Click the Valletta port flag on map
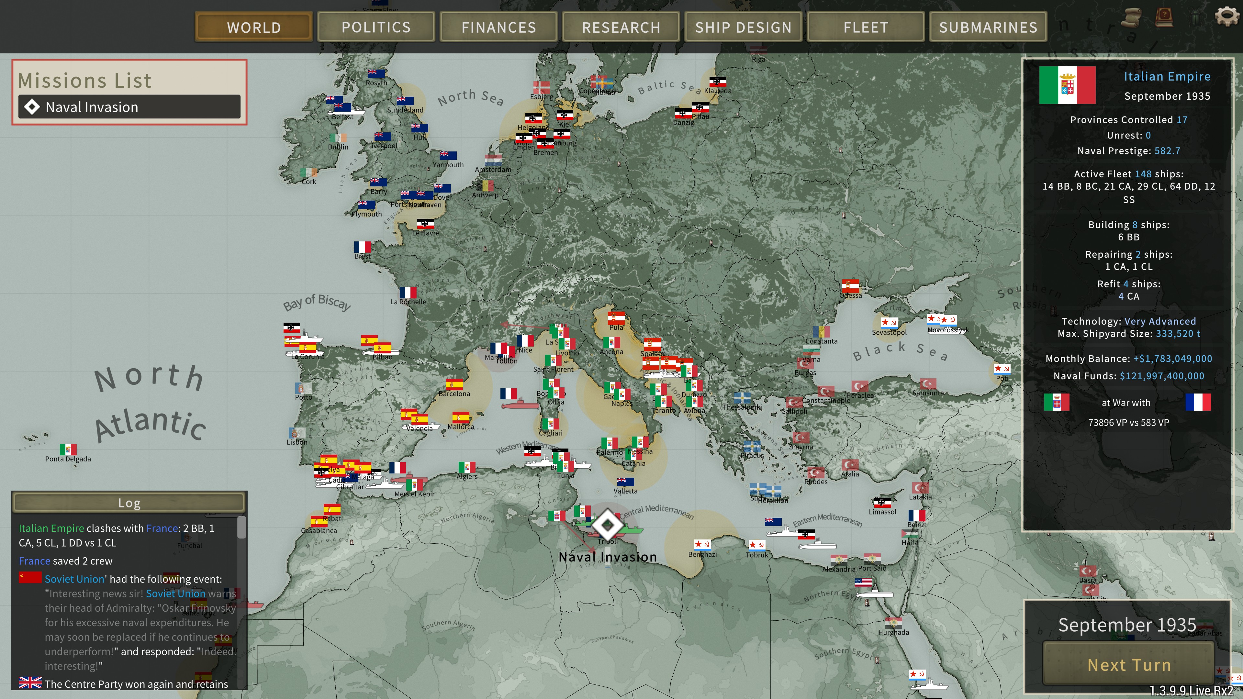The image size is (1243, 699). [x=625, y=482]
